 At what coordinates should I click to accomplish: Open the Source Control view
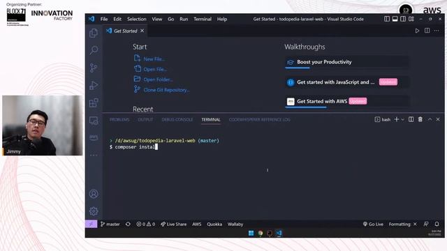coord(94,68)
